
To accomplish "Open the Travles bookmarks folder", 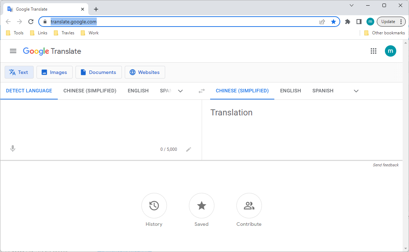I will [x=64, y=33].
